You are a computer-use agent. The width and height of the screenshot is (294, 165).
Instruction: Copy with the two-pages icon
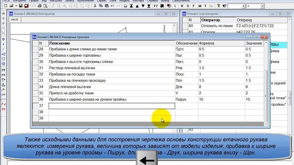(101, 6)
